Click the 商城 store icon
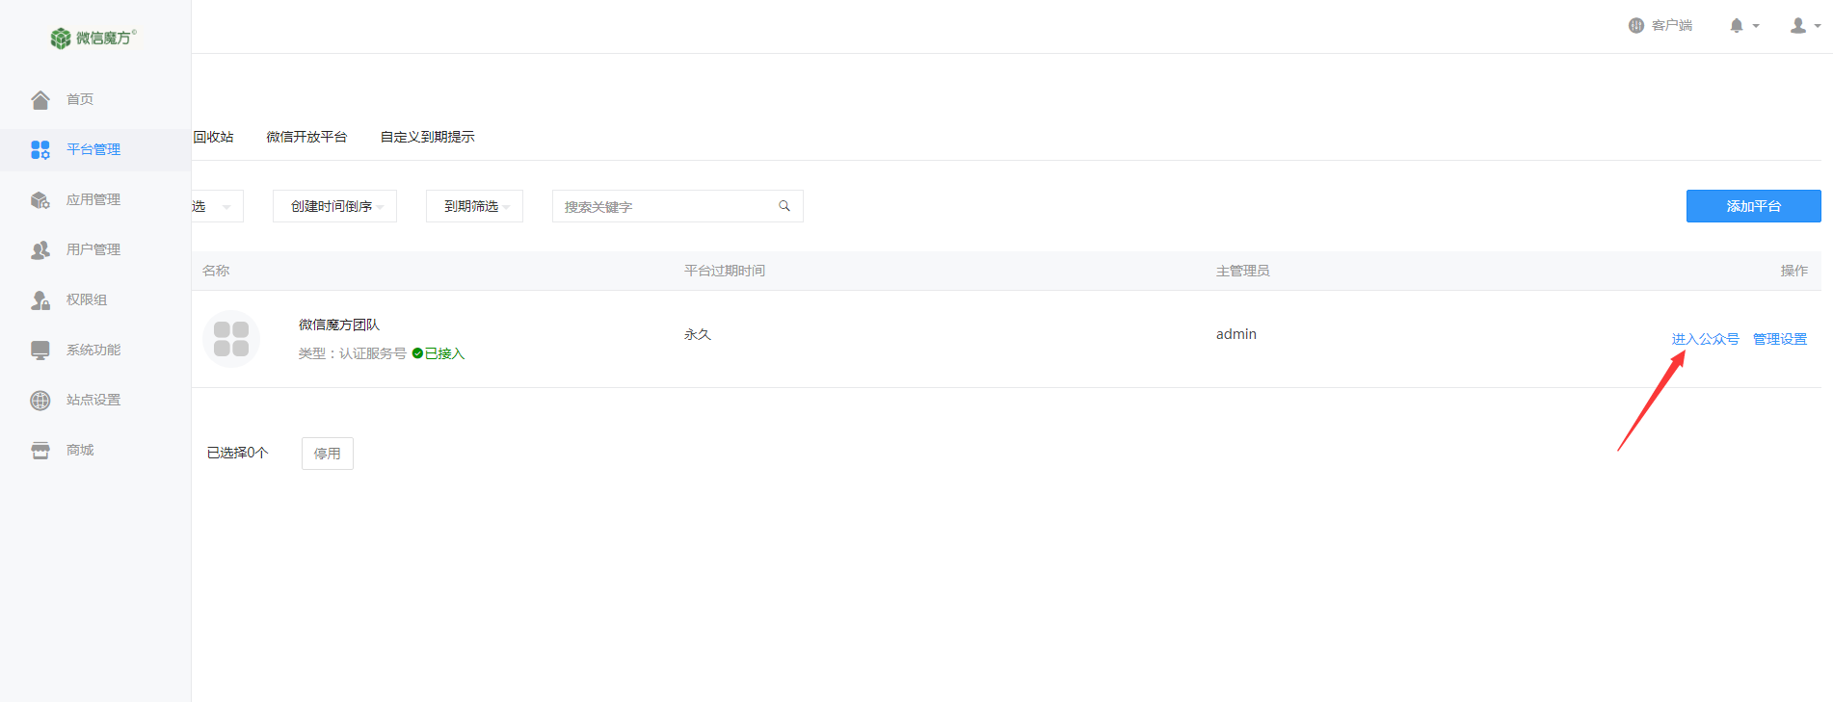This screenshot has height=702, width=1833. [x=40, y=450]
